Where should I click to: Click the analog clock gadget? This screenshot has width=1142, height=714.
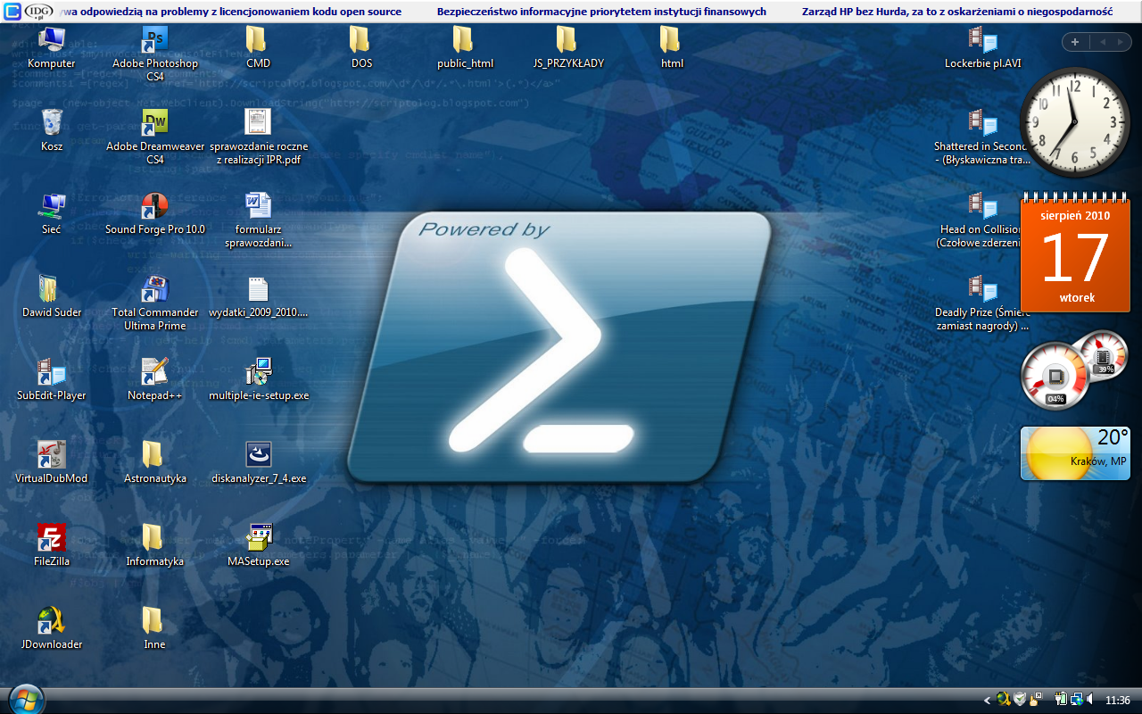[1075, 120]
